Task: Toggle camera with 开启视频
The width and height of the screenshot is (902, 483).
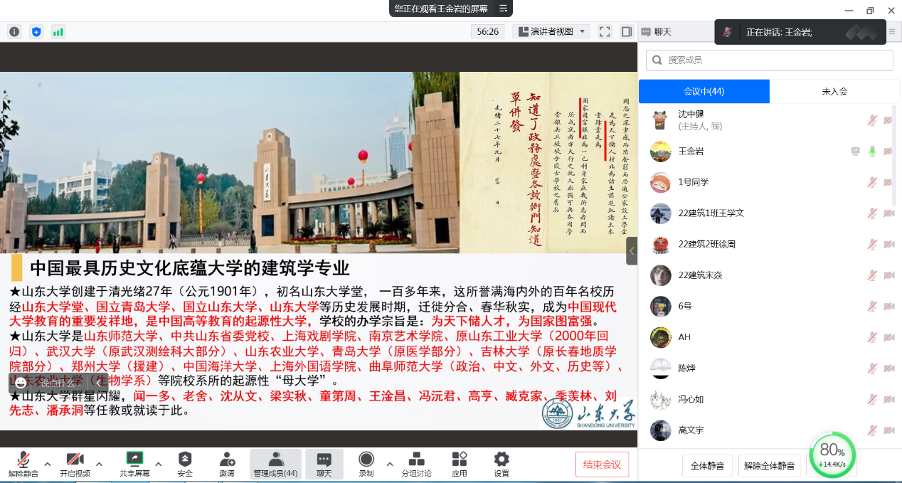Action: (x=75, y=464)
